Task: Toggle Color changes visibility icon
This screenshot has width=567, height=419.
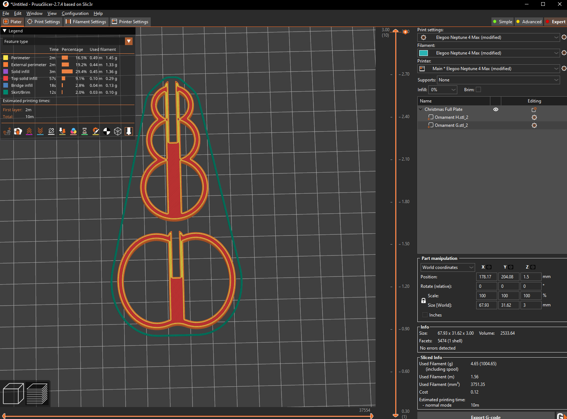Action: click(x=73, y=132)
